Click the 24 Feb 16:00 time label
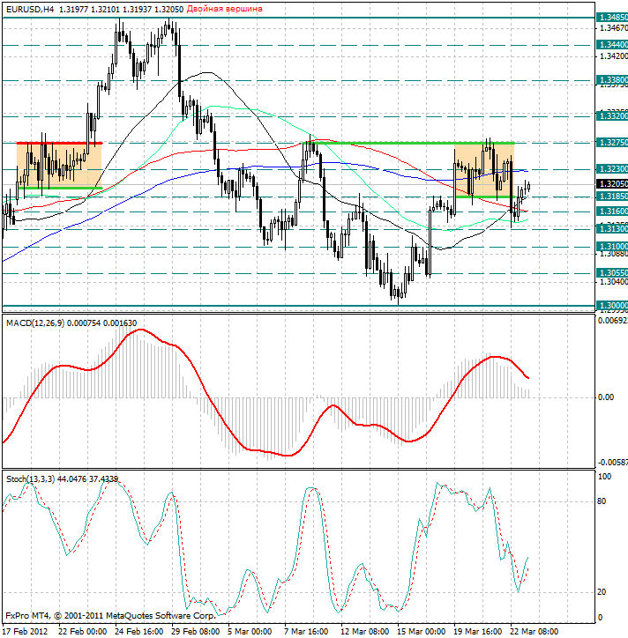 [x=139, y=632]
